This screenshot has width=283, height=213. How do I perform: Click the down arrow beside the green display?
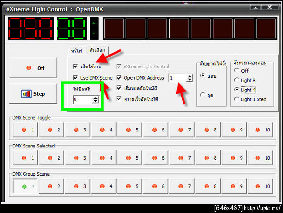point(94,33)
